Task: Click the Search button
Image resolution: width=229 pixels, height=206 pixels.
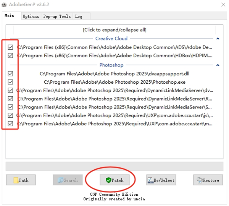Action: [x=68, y=180]
